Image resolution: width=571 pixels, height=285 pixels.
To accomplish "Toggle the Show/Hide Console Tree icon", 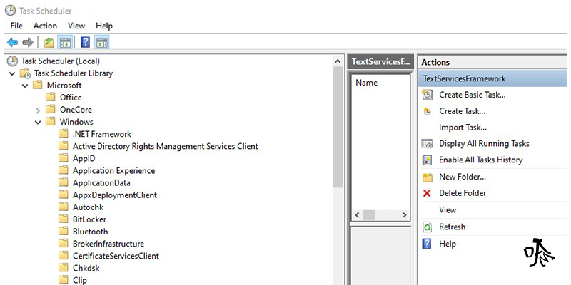I will 65,43.
